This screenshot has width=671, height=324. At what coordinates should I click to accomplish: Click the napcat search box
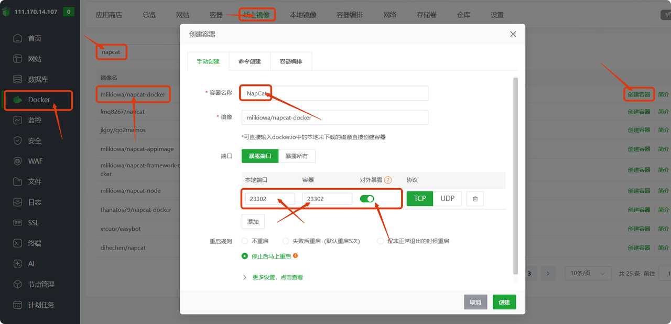tap(137, 52)
